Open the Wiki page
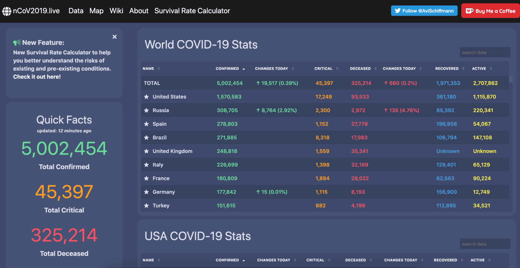This screenshot has width=520, height=268. (x=116, y=11)
